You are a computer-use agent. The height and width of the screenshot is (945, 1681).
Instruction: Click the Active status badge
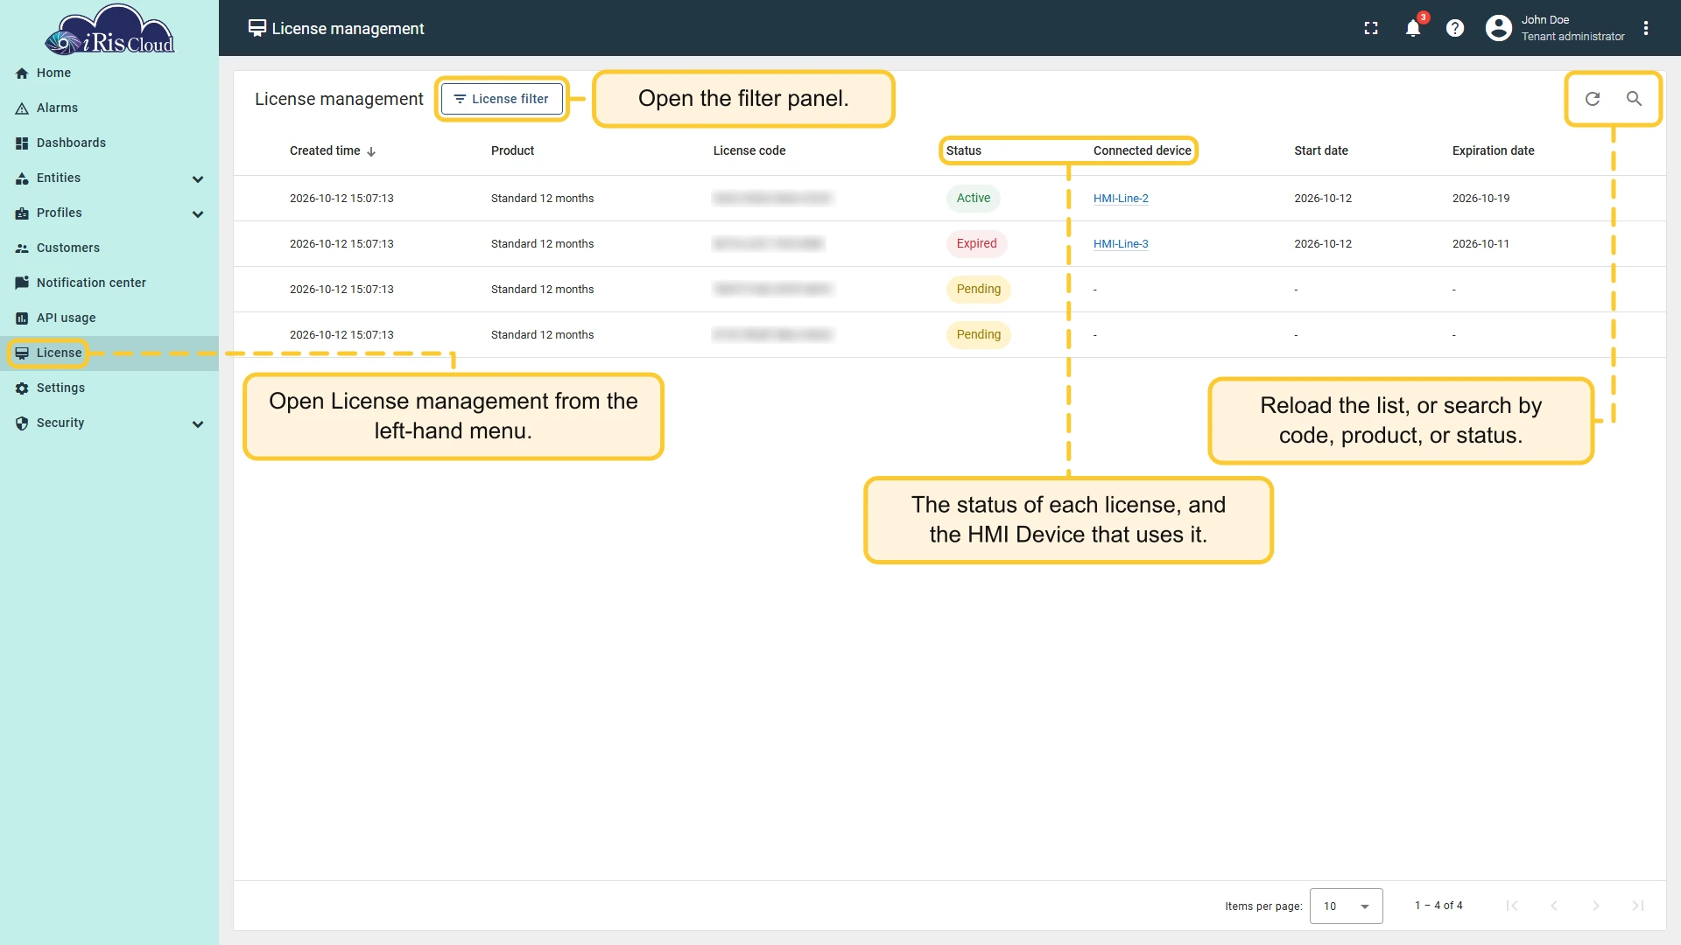[x=974, y=199]
